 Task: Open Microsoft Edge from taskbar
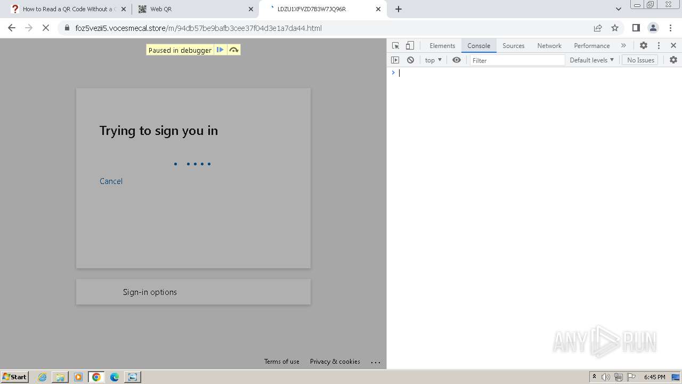115,377
